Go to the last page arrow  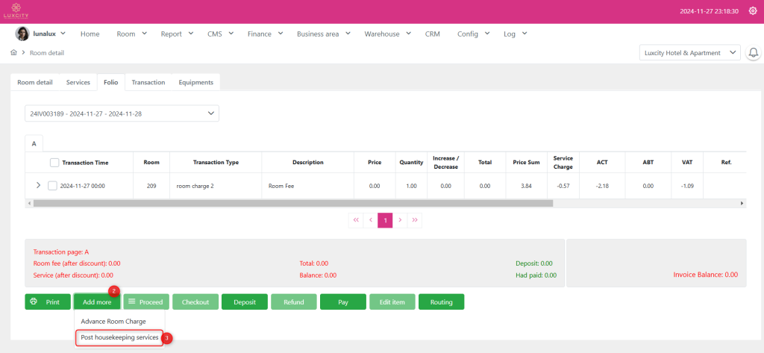pyautogui.click(x=415, y=220)
